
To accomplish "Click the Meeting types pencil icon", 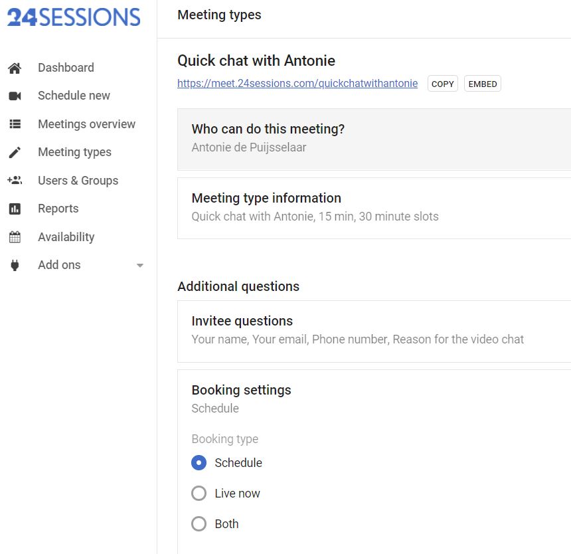I will tap(15, 152).
